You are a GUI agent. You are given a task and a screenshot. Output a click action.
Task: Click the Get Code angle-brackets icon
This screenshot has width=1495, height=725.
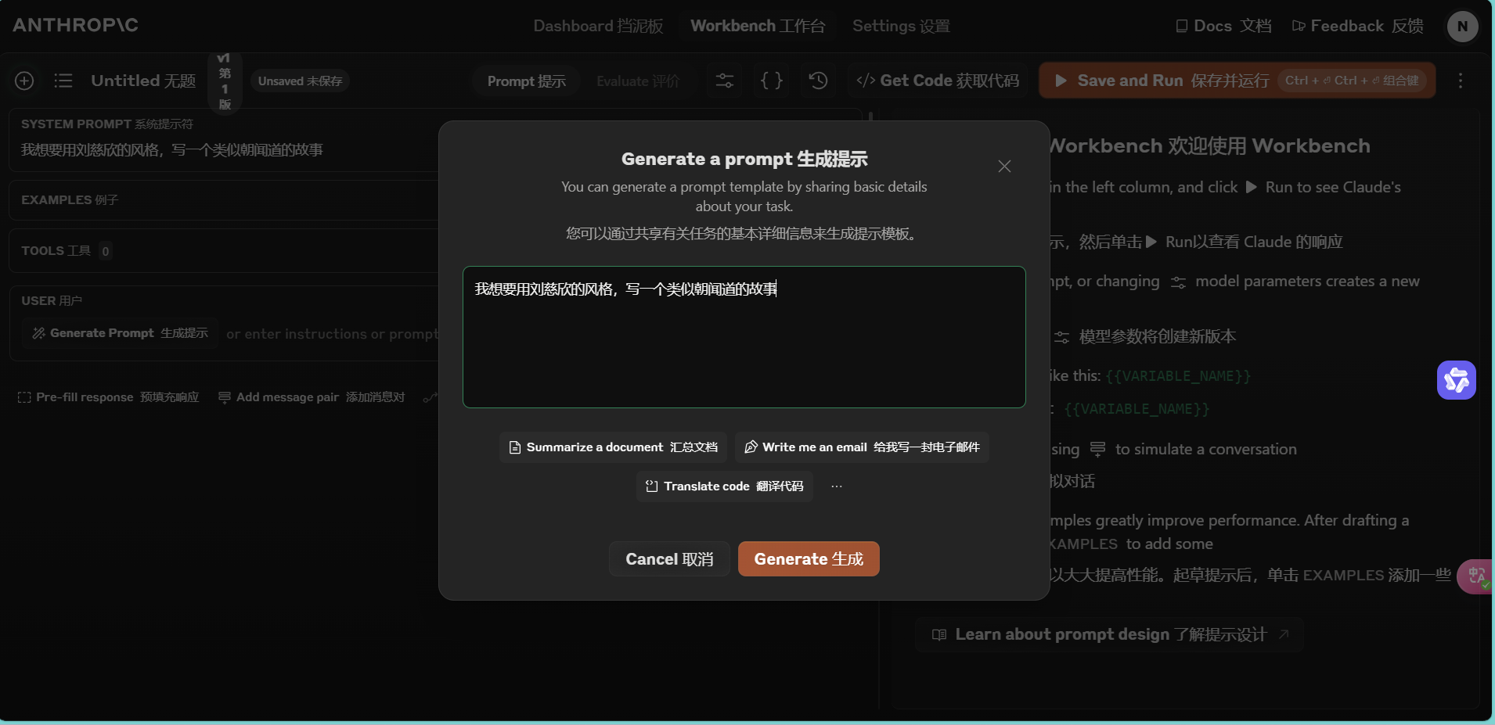point(865,80)
